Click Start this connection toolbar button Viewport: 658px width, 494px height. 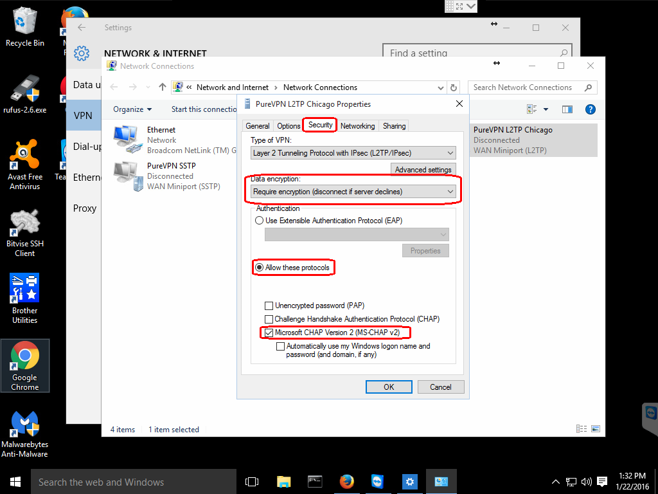204,109
